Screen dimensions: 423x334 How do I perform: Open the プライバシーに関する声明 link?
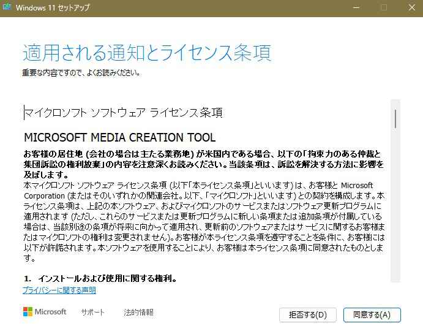(59, 290)
